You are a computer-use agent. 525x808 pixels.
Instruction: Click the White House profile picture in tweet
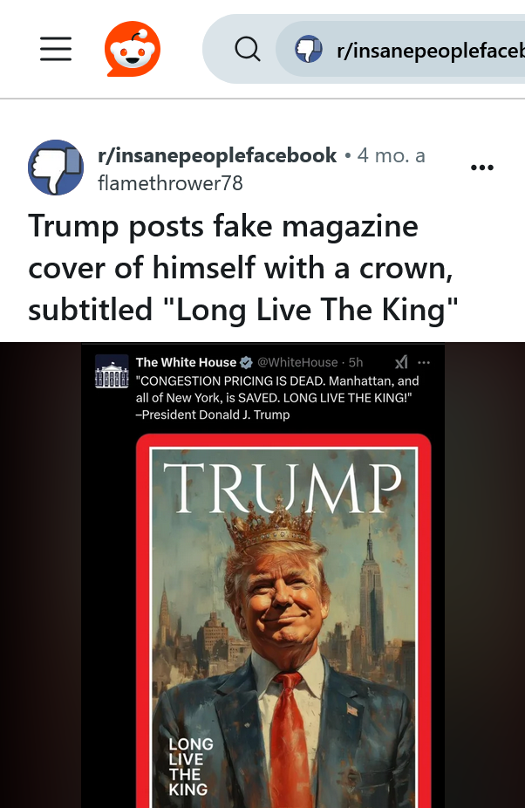click(112, 371)
